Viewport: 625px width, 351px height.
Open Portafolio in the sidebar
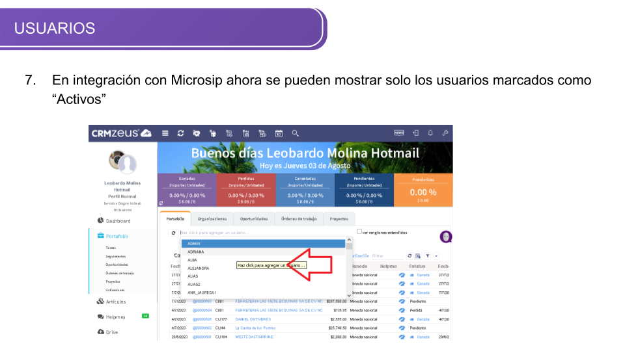[x=113, y=236]
